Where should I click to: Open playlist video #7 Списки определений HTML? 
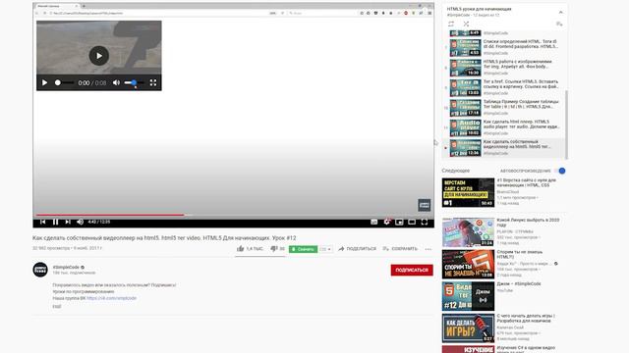504,48
